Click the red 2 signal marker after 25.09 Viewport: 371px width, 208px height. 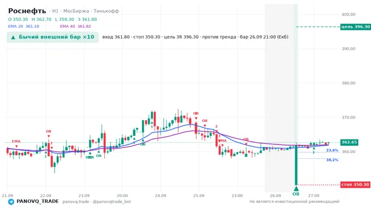tap(216, 127)
